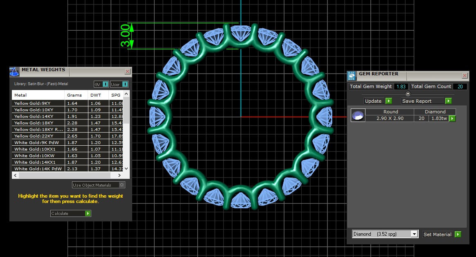476x257 pixels.
Task: Click the green arrow beside 1.83tw
Action: click(452, 118)
